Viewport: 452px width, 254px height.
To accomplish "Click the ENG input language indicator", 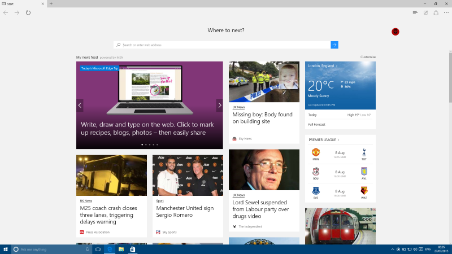I will click(x=428, y=249).
